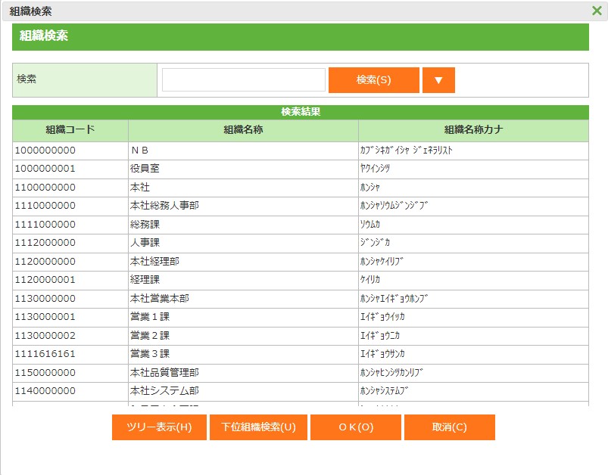Click the ﾎﾝｼｬﾋﾝｼﾂｶﾝﾘﾌﾞ kana cell
This screenshot has width=608, height=475.
pyautogui.click(x=473, y=373)
